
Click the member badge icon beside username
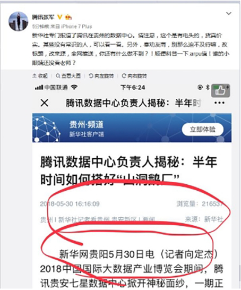point(68,17)
